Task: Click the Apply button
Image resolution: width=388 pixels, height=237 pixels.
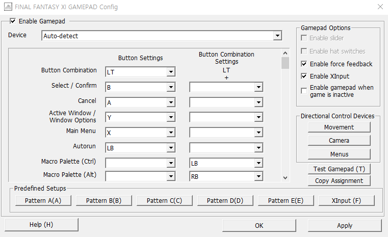Action: pyautogui.click(x=345, y=225)
